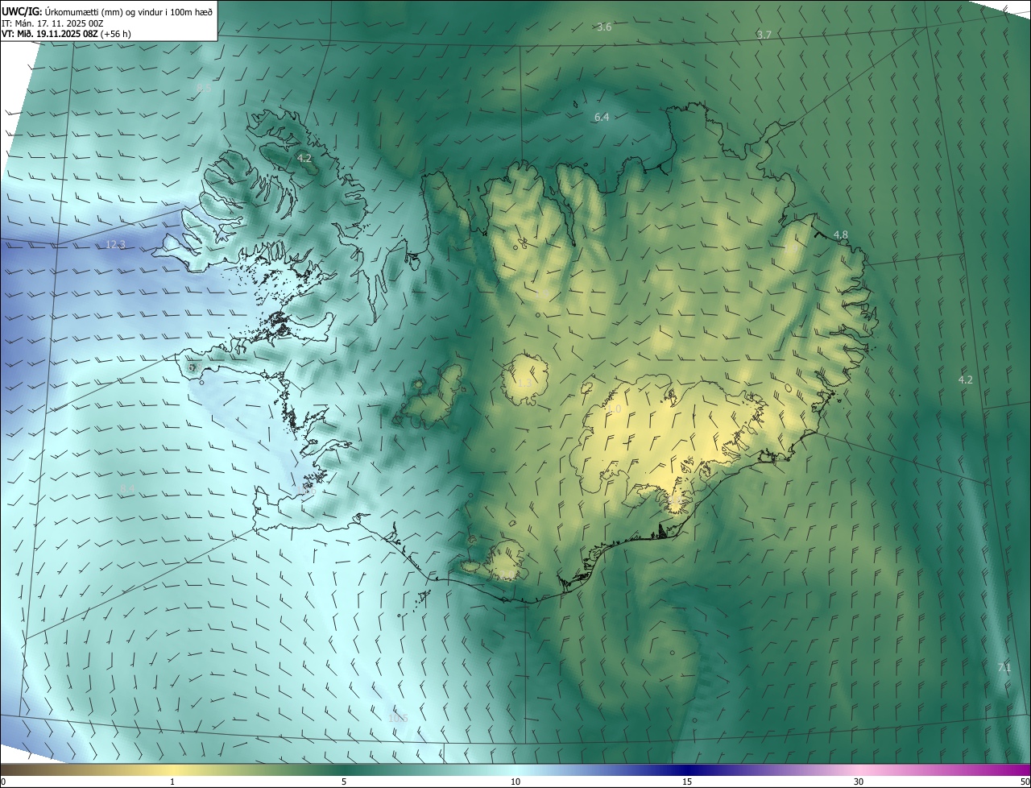Click the 10.5 value label

(398, 718)
